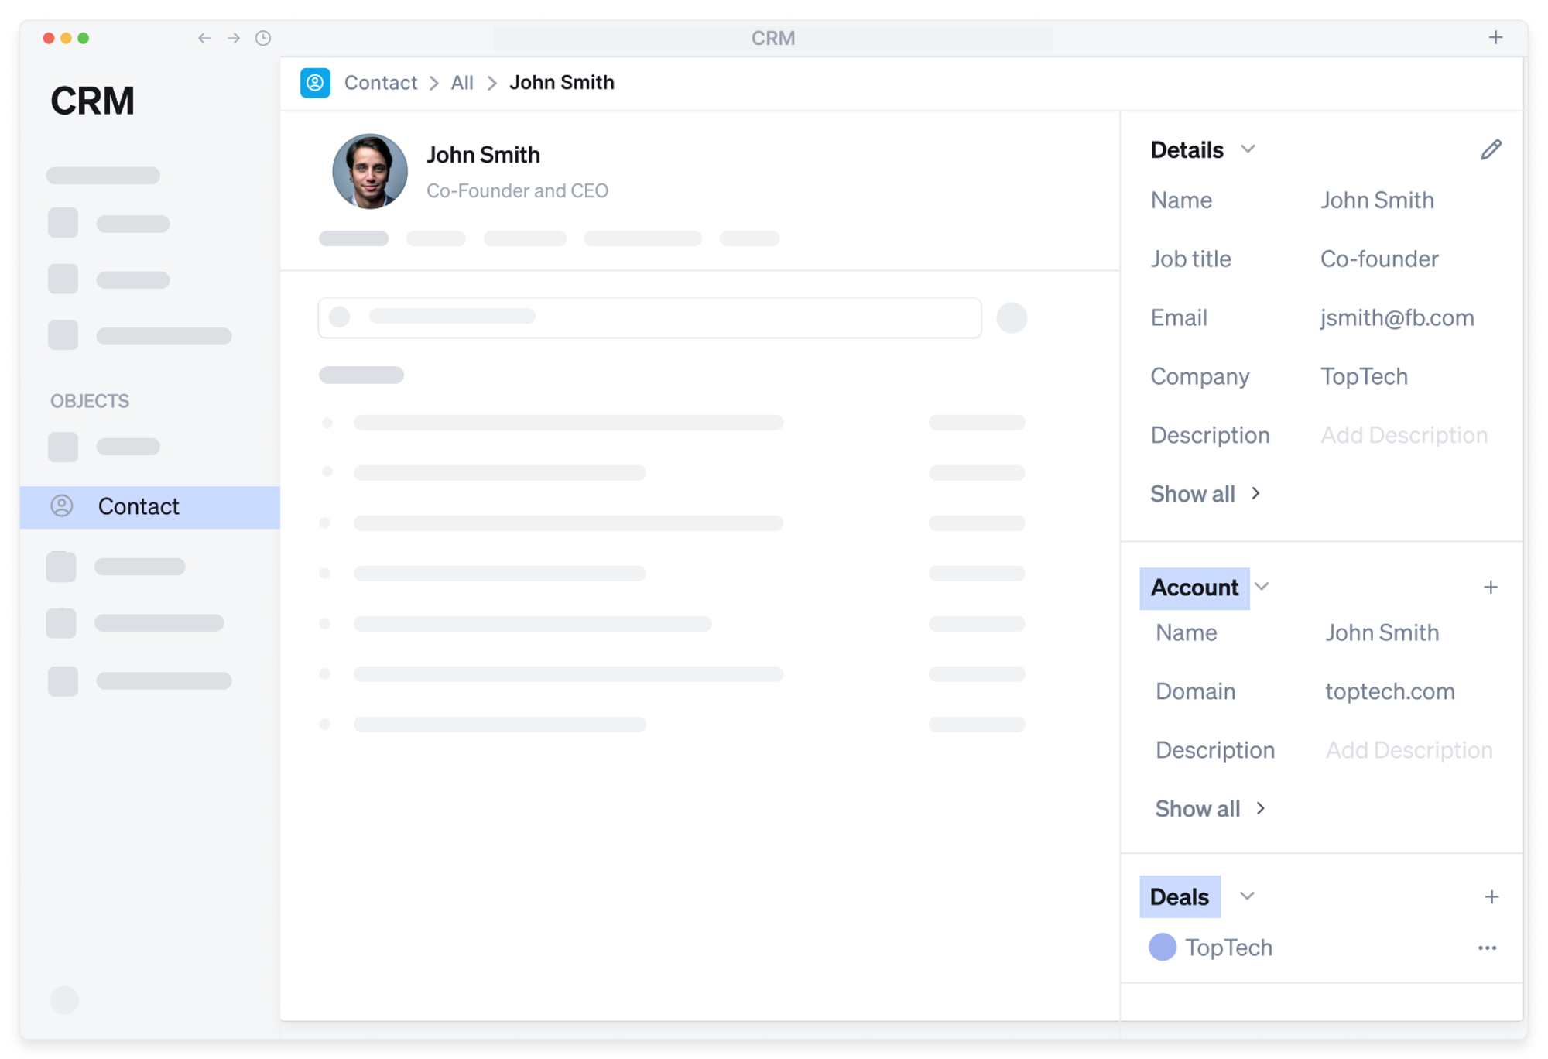The image size is (1548, 1059).
Task: Click Add Description field in Details
Action: [1403, 435]
